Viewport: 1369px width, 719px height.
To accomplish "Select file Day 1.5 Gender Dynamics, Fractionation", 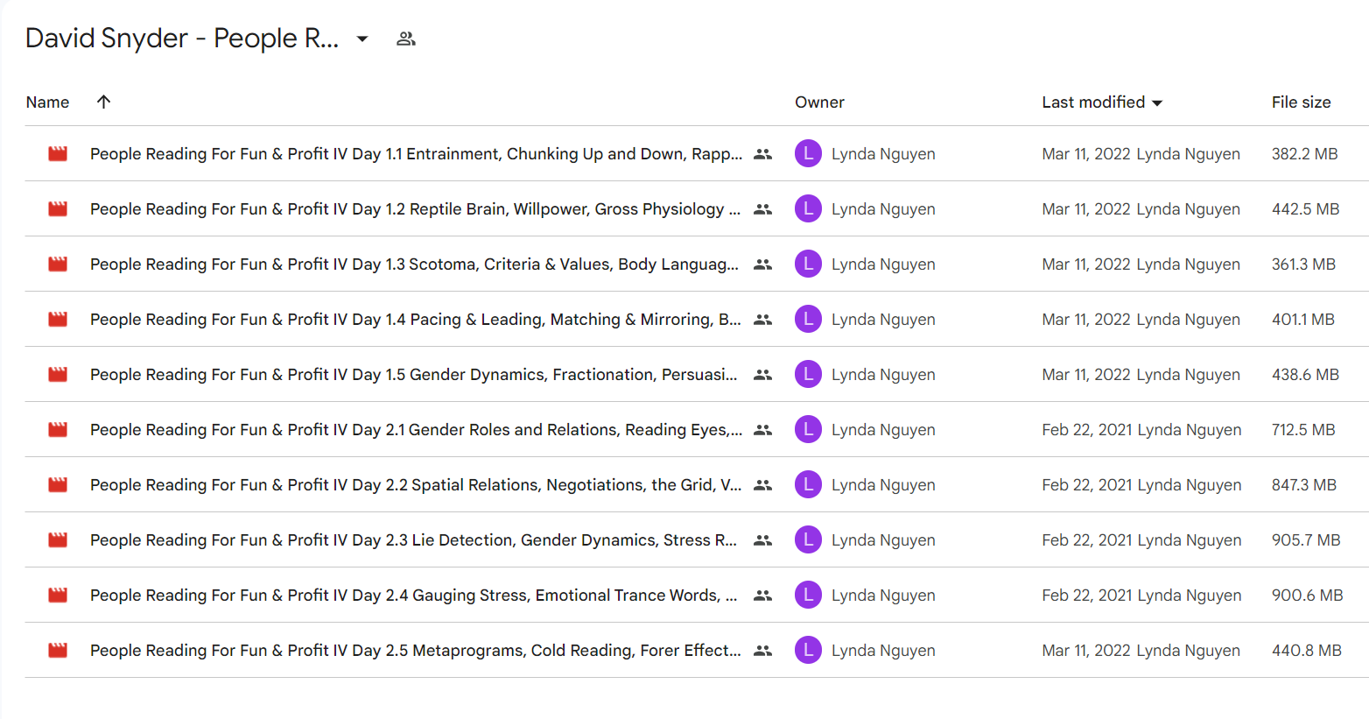I will point(416,375).
